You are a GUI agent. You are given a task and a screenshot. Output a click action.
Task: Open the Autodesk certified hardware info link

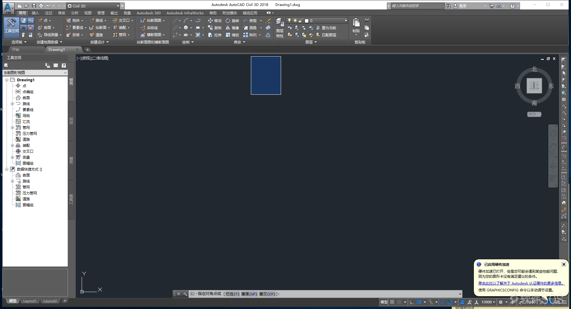click(x=521, y=283)
